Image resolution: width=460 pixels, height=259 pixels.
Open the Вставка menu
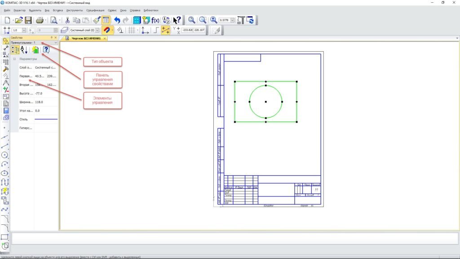tap(58, 10)
